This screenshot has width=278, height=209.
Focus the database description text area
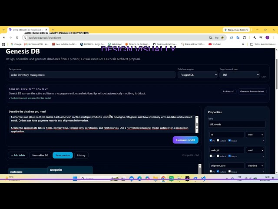102,124
